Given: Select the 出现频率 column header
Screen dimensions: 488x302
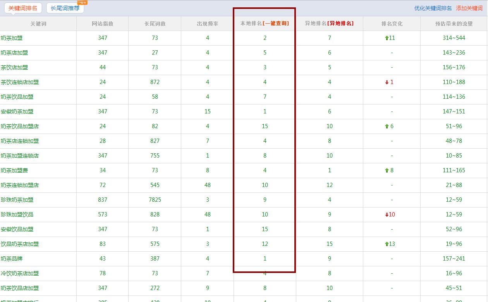Looking at the screenshot, I should point(208,24).
